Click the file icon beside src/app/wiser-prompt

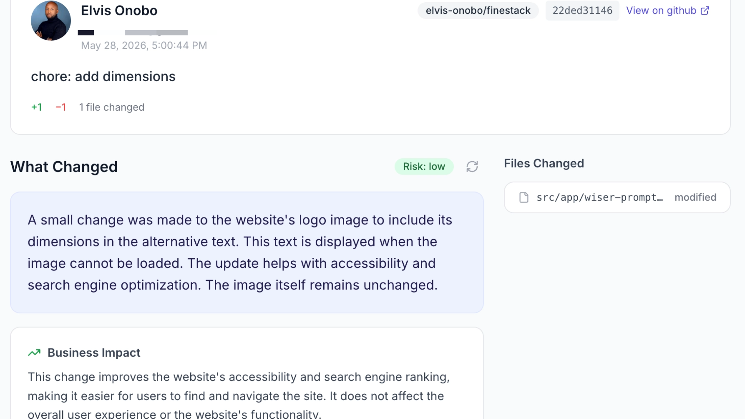pyautogui.click(x=524, y=197)
